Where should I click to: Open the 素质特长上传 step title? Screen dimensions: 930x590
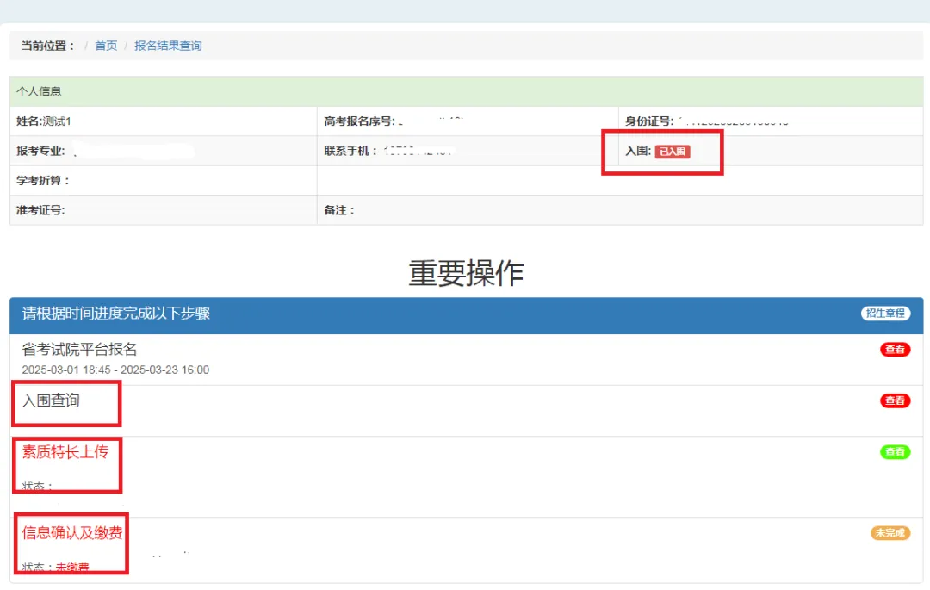point(65,452)
